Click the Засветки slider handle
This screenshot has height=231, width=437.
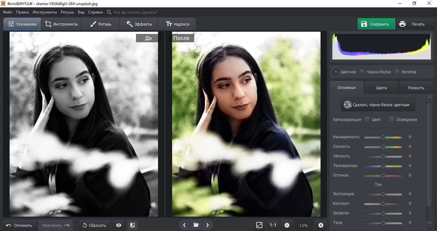pos(383,213)
